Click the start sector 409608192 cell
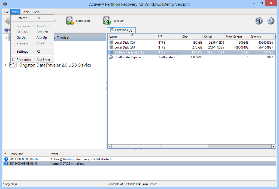Screen dimensions: 279x189 (241, 47)
